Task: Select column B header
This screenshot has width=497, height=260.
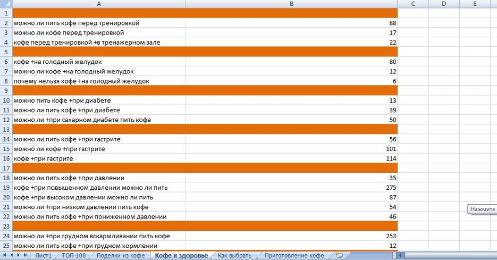Action: (292, 4)
